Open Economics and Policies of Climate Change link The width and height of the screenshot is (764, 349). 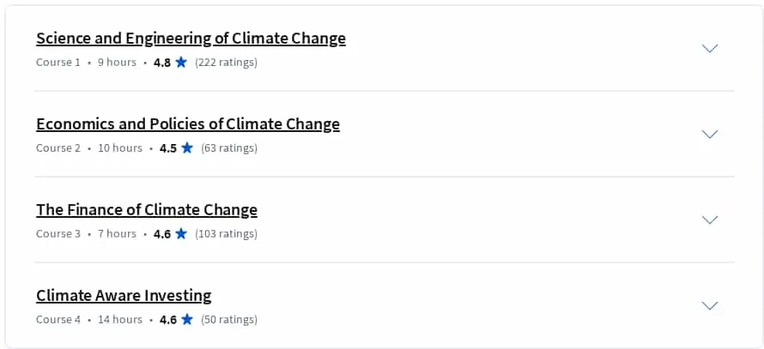click(188, 124)
